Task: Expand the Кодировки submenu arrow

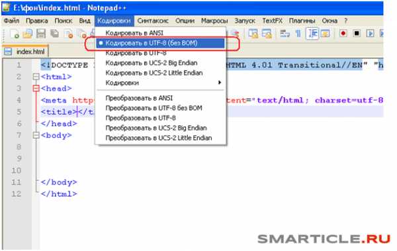Action: pyautogui.click(x=220, y=83)
